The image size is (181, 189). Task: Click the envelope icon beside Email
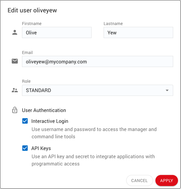tap(15, 61)
